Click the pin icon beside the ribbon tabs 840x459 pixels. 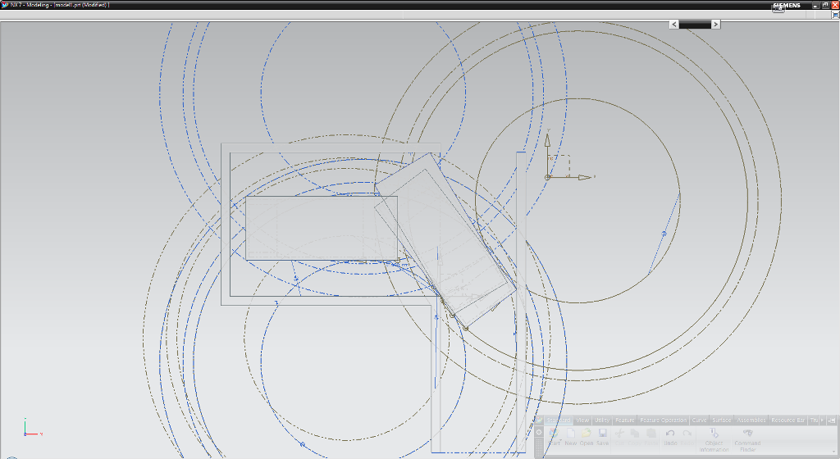pyautogui.click(x=832, y=420)
